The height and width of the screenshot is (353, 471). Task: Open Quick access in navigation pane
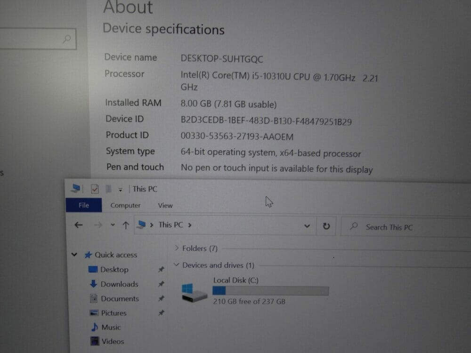click(116, 255)
